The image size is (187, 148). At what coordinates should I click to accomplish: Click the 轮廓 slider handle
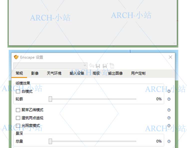point(50,99)
